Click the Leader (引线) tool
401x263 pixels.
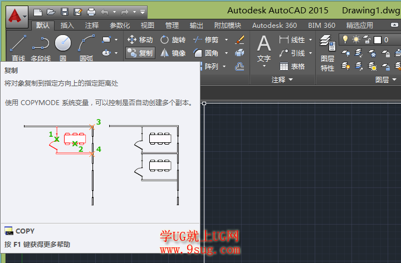(292, 53)
